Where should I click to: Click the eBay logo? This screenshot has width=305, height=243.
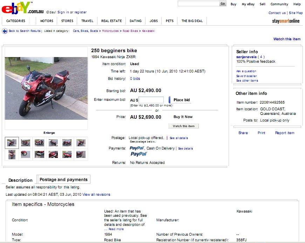pos(18,8)
